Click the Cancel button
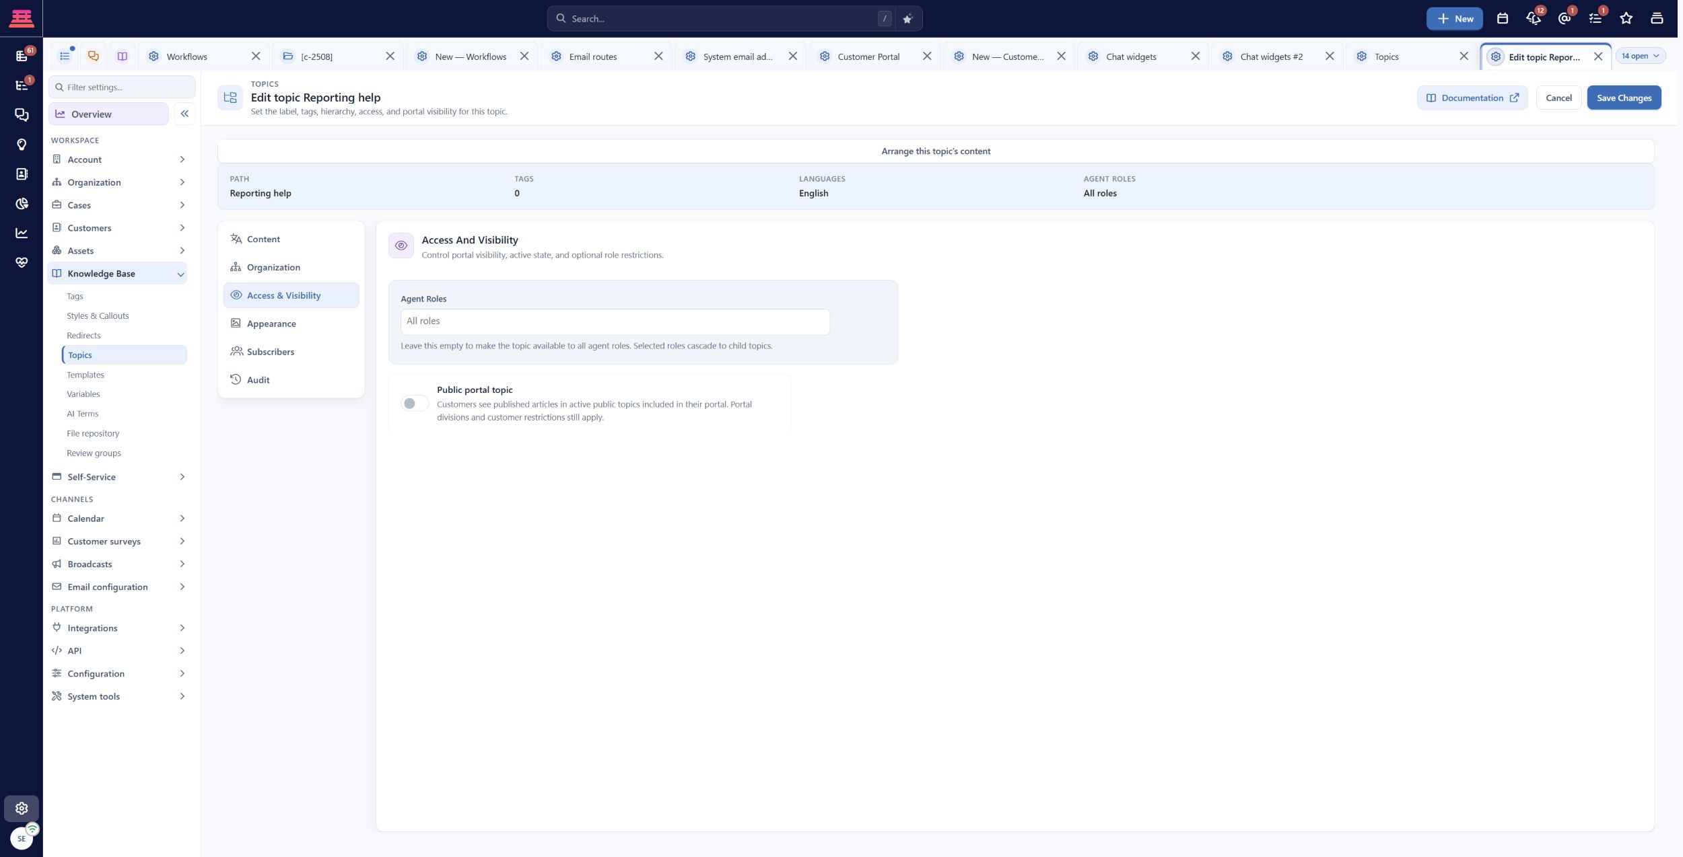 pyautogui.click(x=1558, y=98)
